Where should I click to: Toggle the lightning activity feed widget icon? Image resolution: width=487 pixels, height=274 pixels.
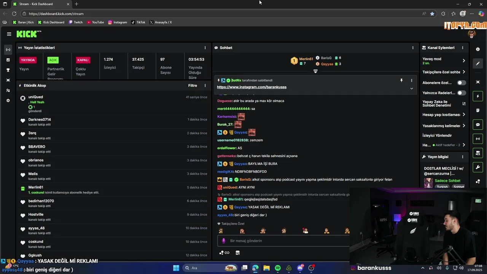tap(478, 96)
